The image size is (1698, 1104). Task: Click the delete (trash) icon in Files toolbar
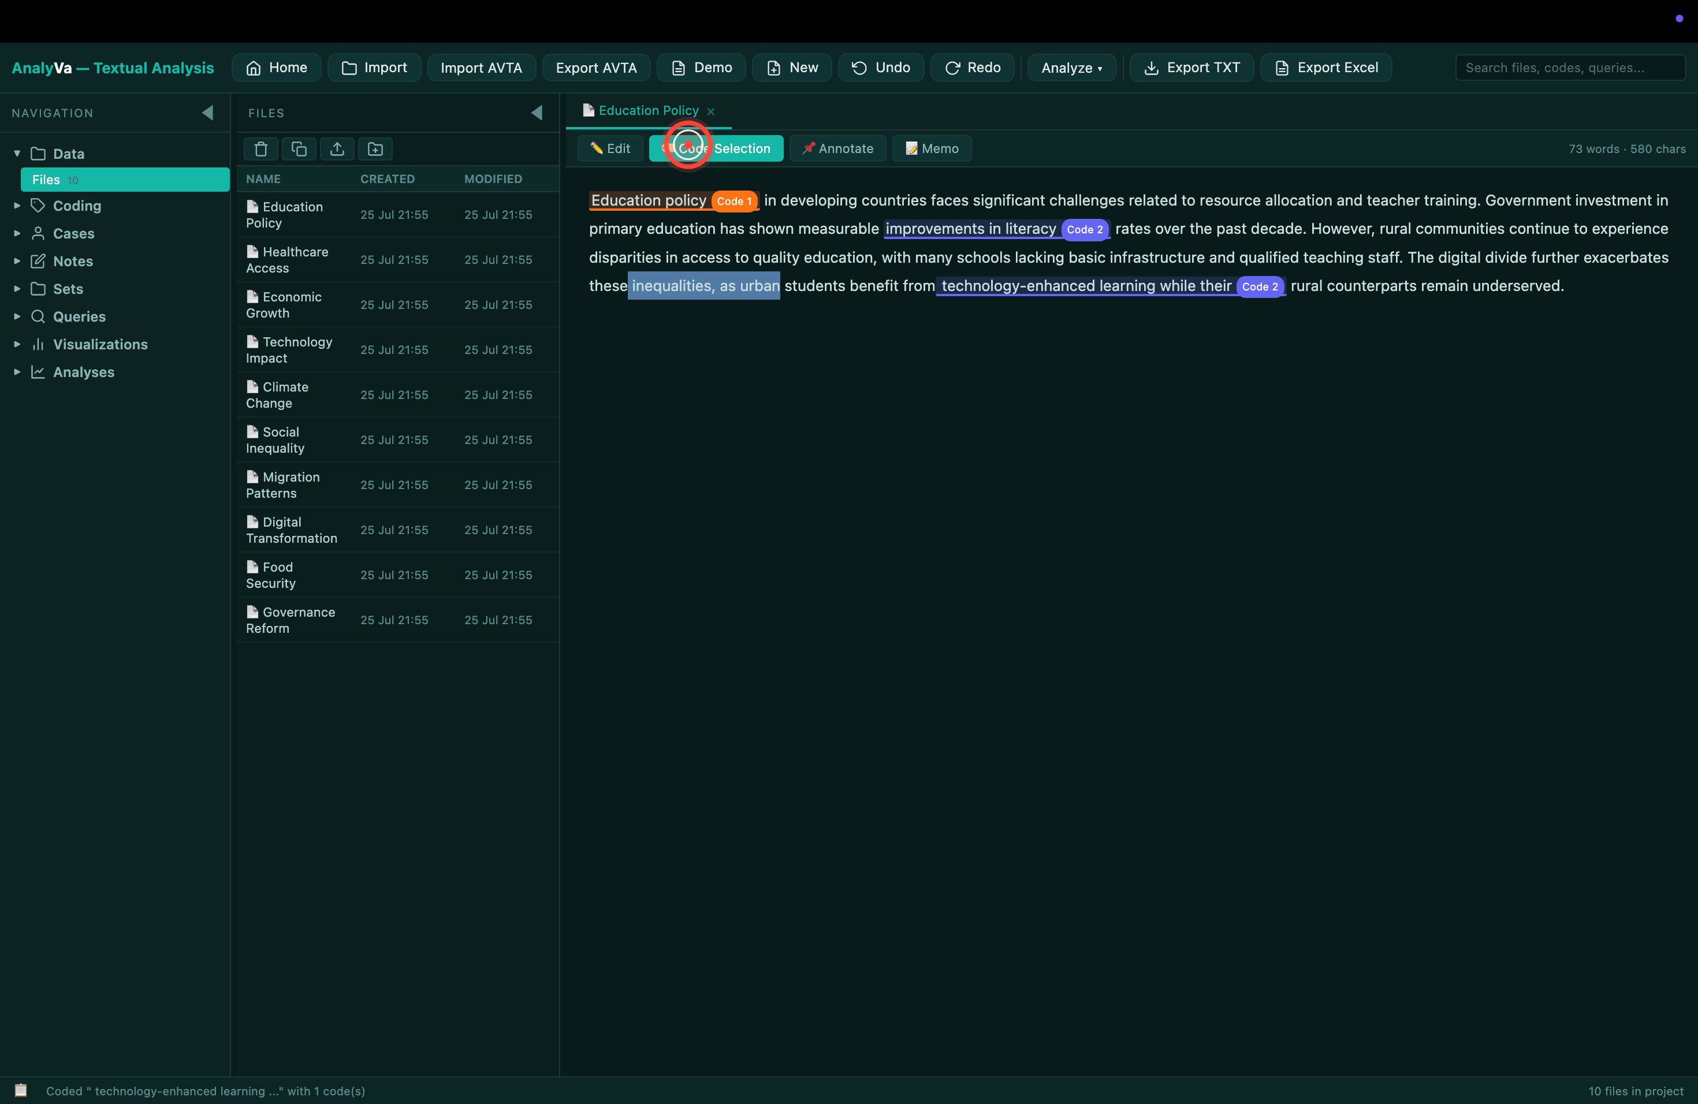[260, 149]
